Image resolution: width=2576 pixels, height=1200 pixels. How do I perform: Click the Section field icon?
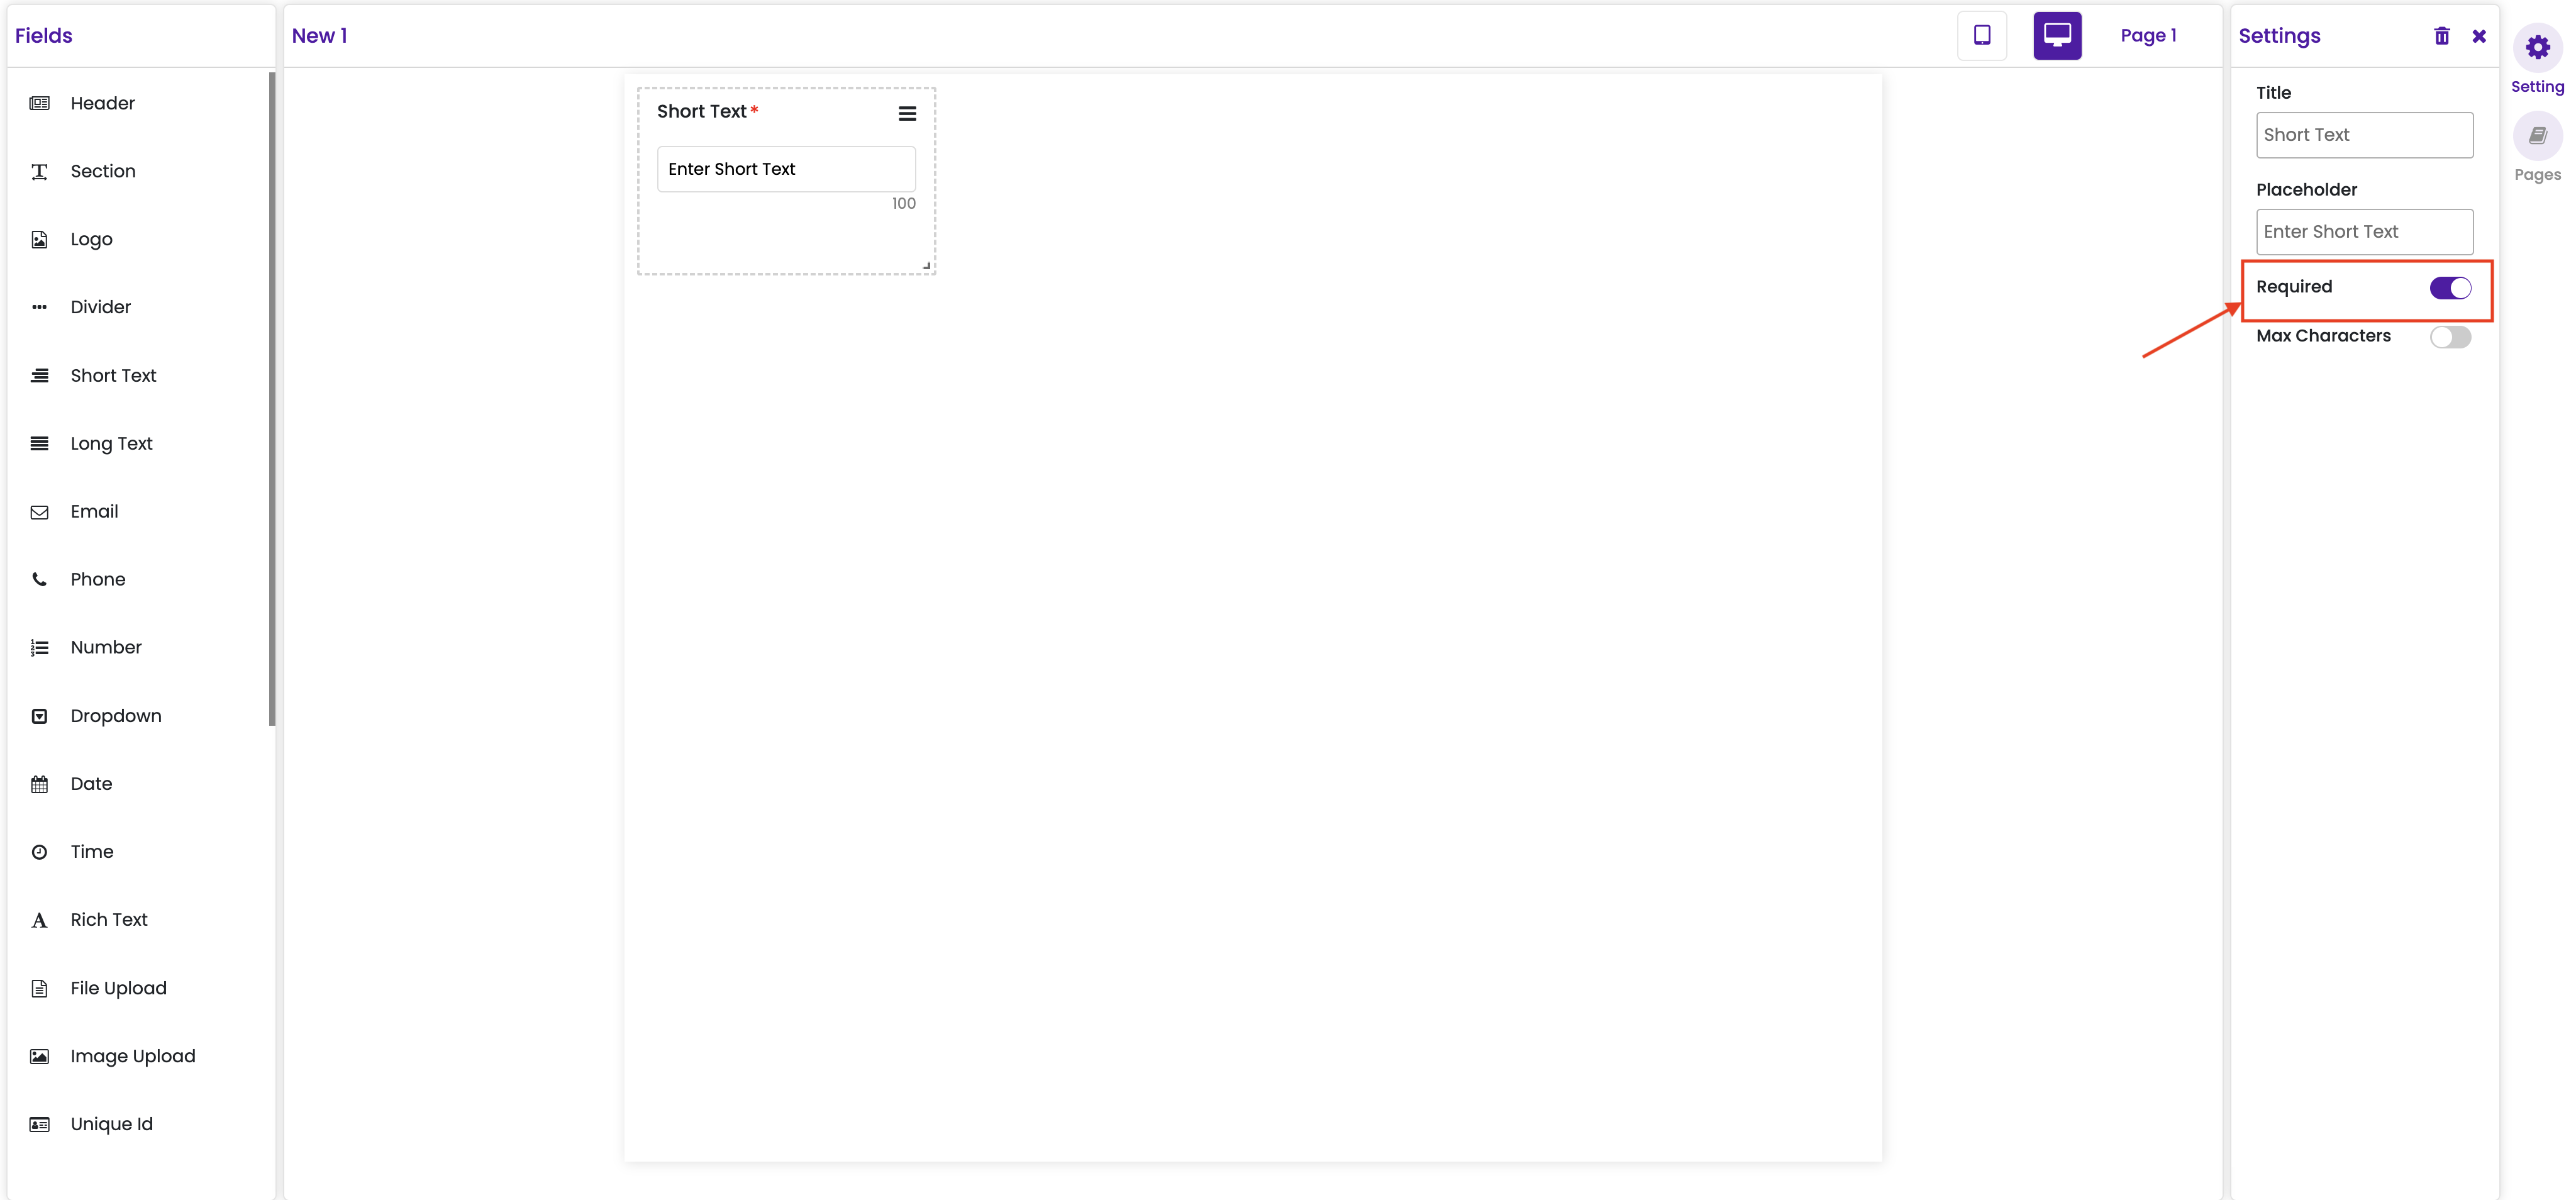tap(39, 171)
